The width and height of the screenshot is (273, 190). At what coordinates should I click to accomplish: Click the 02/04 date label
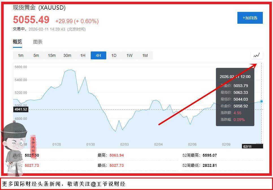[x=159, y=144]
